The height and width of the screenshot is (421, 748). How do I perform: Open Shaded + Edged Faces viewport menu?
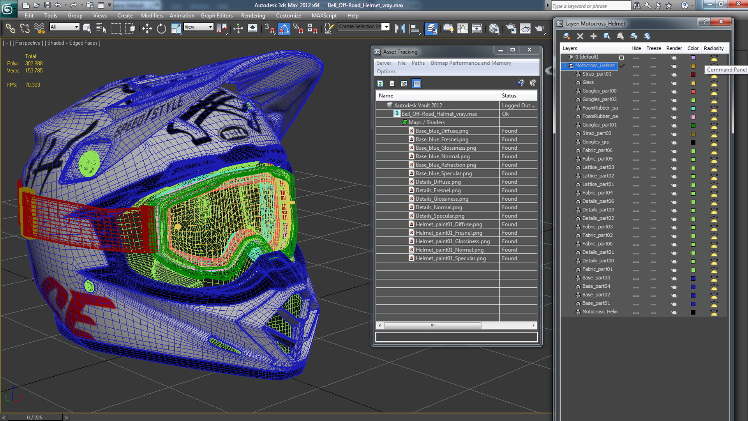72,43
